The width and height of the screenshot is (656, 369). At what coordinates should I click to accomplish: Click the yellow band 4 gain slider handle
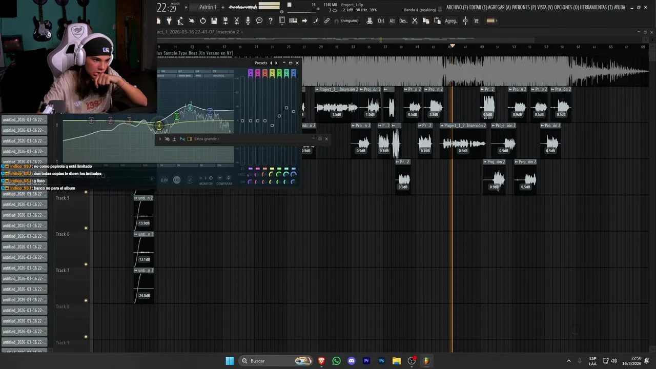(x=272, y=126)
